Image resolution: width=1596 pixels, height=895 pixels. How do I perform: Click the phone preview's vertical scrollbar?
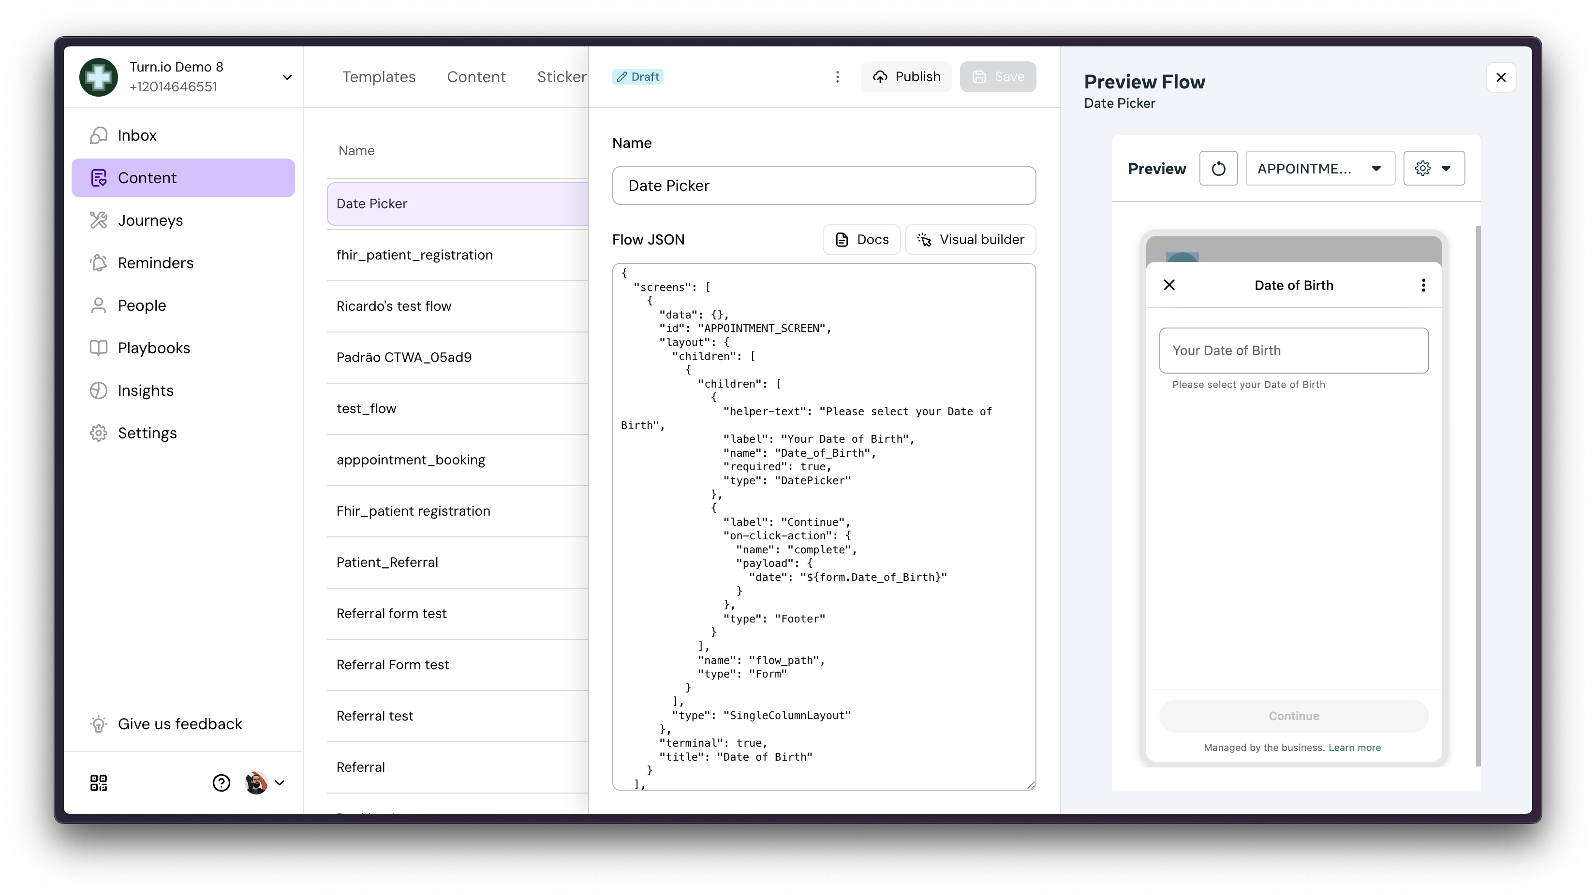1478,495
